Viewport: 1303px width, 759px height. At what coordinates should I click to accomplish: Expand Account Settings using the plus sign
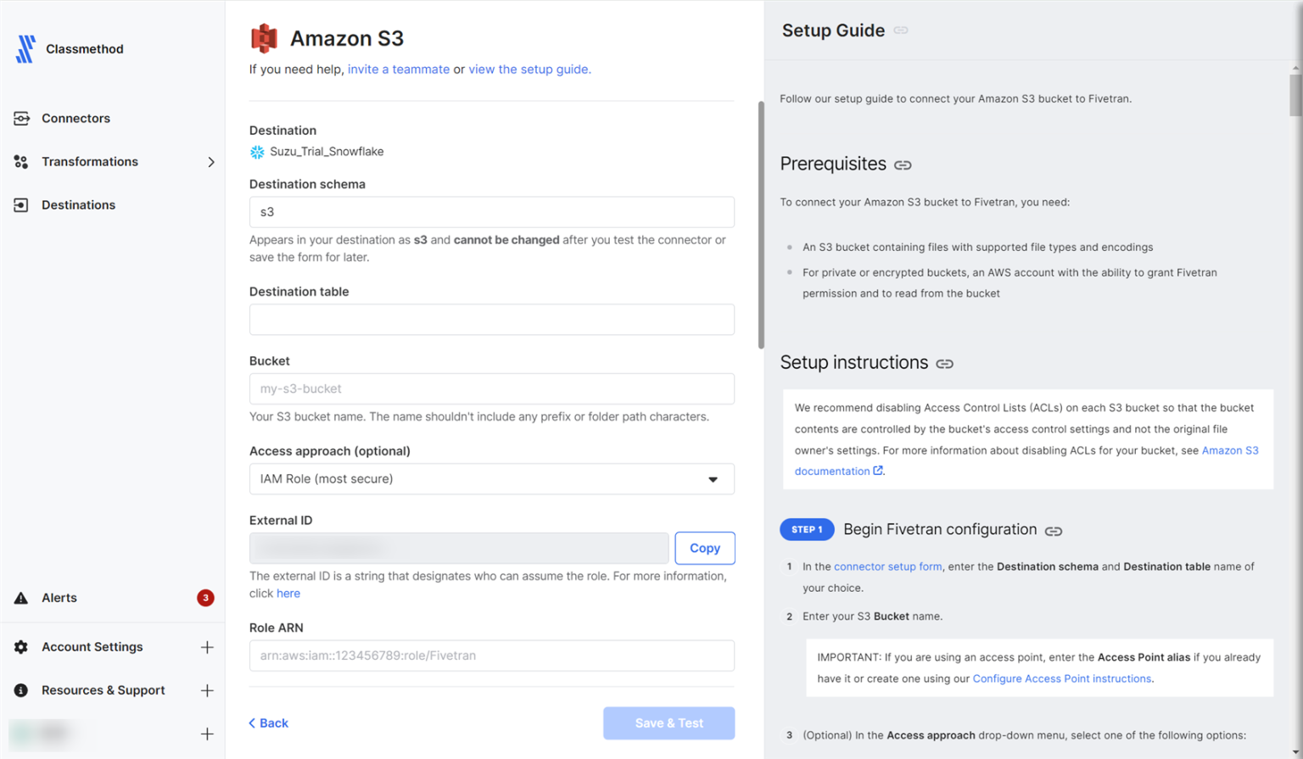click(207, 646)
